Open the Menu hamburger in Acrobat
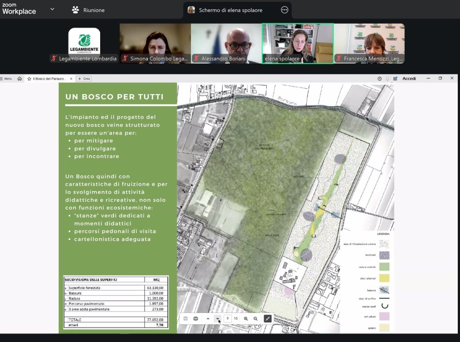Image resolution: width=460 pixels, height=342 pixels. [x=6, y=78]
